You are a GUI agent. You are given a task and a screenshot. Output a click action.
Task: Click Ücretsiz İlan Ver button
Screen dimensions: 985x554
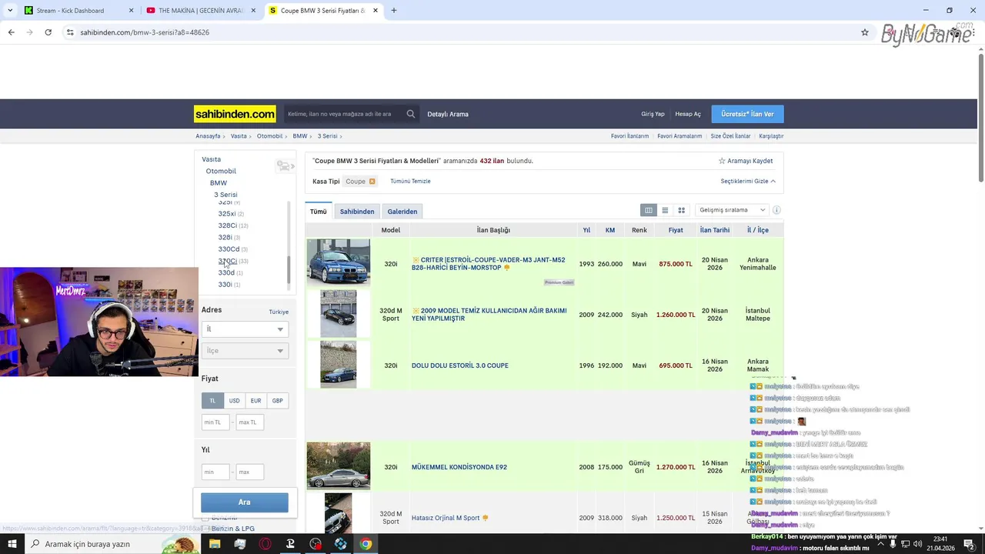pos(747,114)
